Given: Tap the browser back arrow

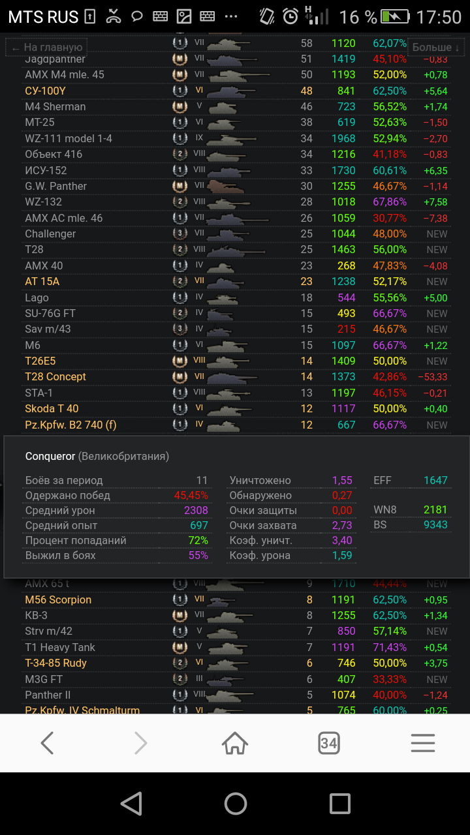Looking at the screenshot, I should (x=47, y=743).
